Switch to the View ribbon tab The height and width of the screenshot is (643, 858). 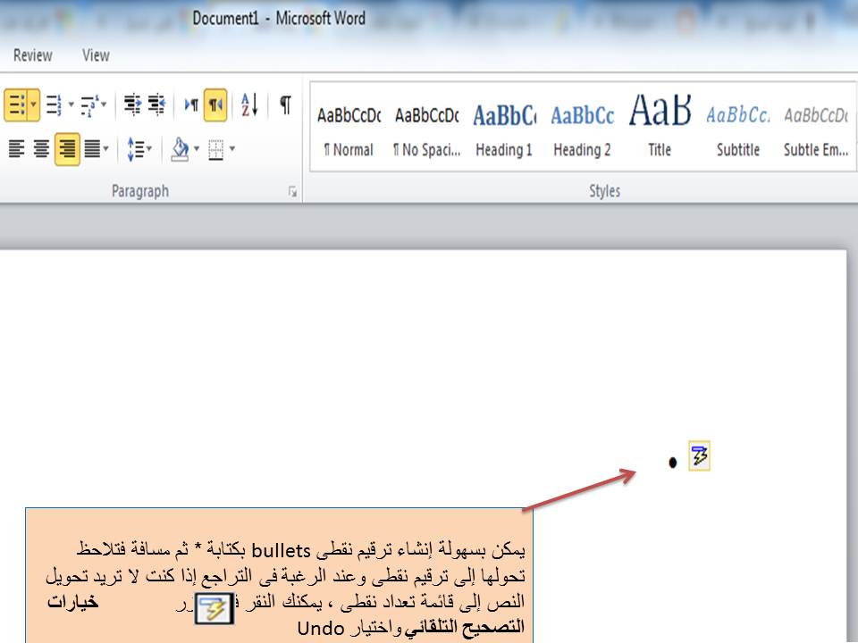[96, 55]
